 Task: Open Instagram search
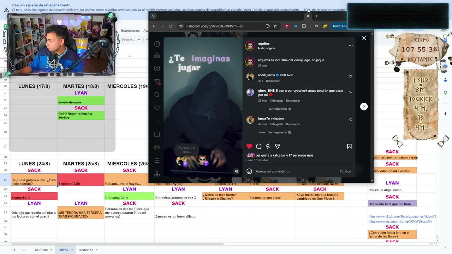157,95
